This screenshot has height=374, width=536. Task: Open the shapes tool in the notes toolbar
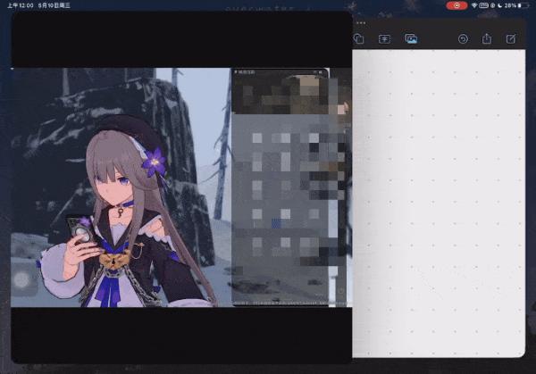coord(358,39)
